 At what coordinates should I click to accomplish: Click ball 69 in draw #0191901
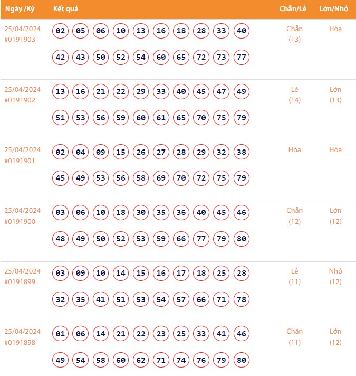tap(161, 178)
